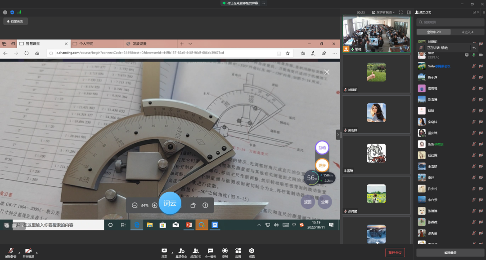
Task: Open 会中聊天 in-meeting chat
Action: pos(211,252)
